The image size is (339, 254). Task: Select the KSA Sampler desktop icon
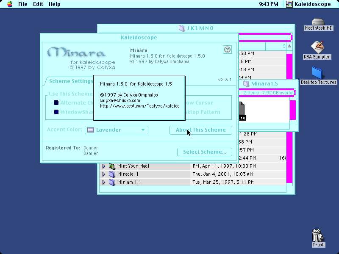coord(317,47)
